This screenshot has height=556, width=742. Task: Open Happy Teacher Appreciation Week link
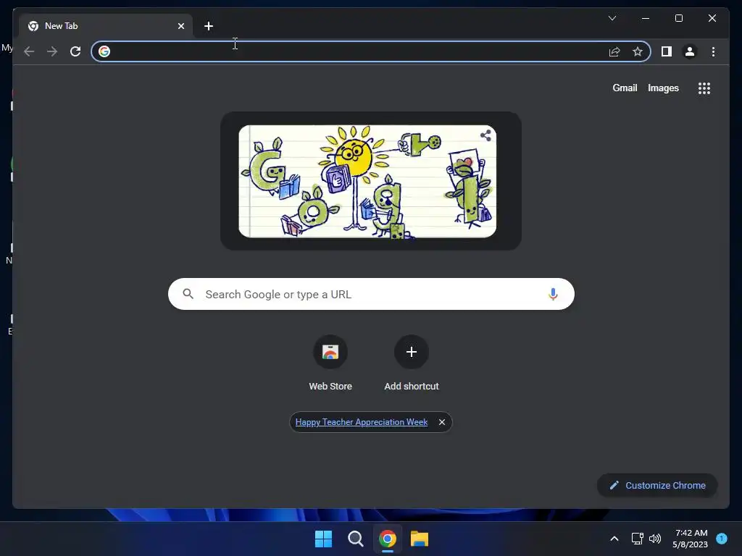pos(362,422)
